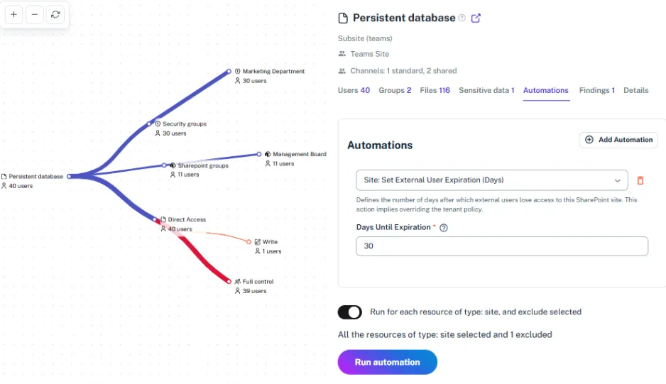This screenshot has width=666, height=384.
Task: Click the zoom in plus icon
Action: (14, 14)
